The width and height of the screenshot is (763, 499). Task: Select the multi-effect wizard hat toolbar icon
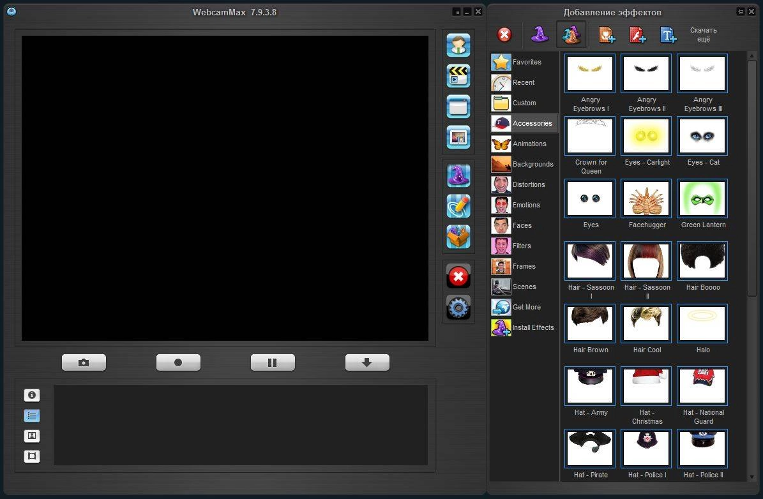(x=571, y=34)
